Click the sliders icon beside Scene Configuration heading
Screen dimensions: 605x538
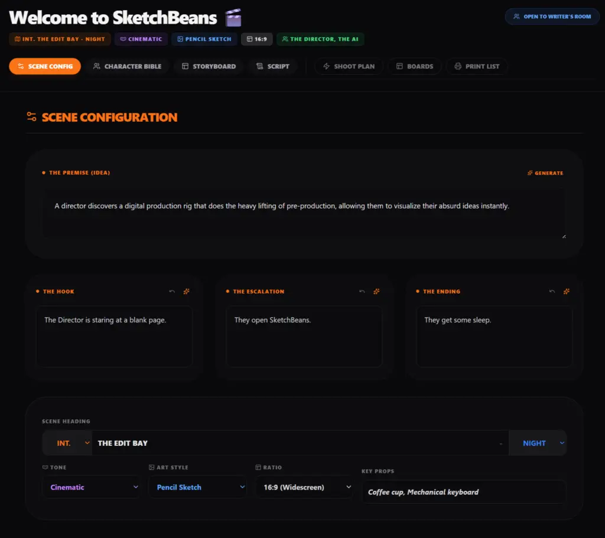32,117
